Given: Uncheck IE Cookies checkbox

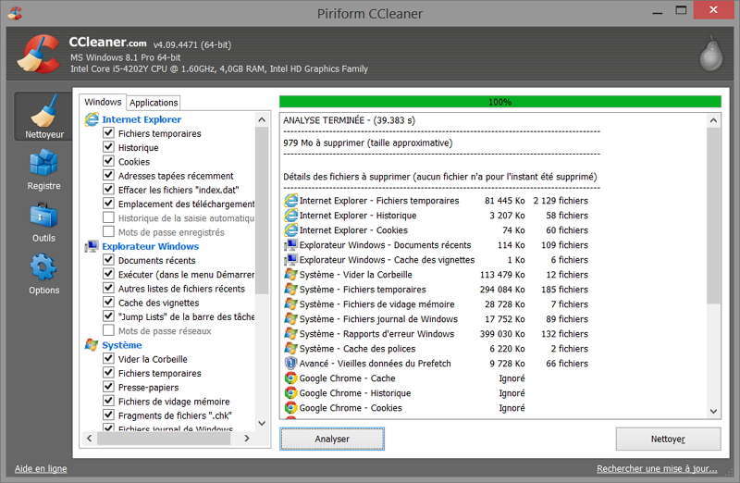Looking at the screenshot, I should [108, 161].
